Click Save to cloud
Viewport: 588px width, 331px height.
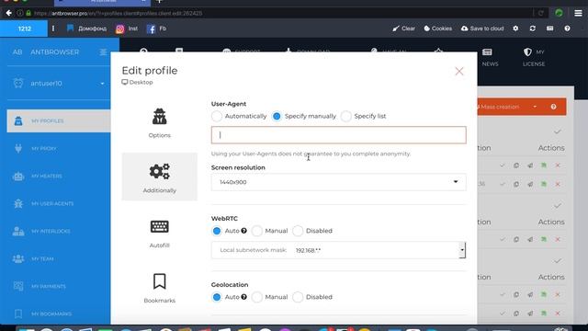click(x=482, y=29)
